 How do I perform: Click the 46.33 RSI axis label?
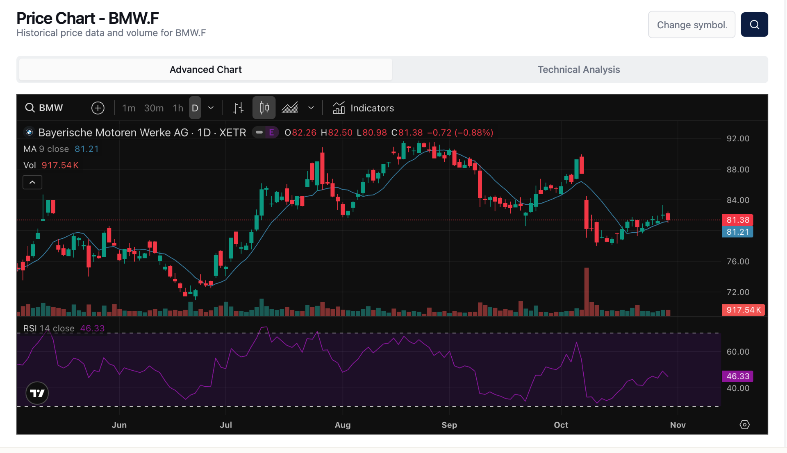[737, 376]
